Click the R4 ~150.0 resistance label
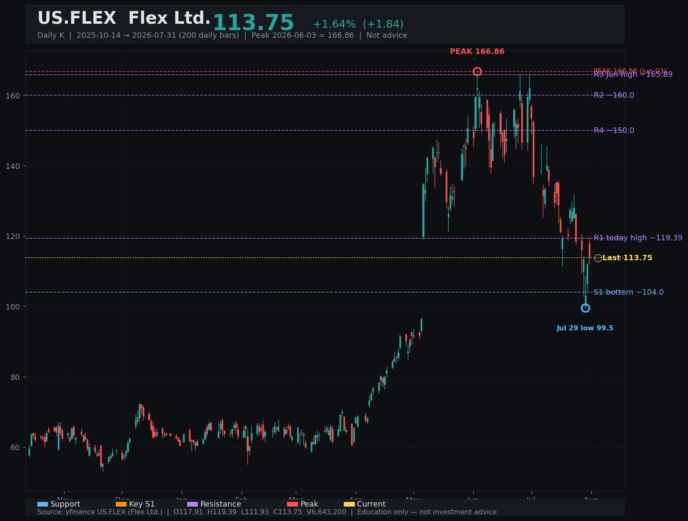This screenshot has height=521, width=688. [614, 130]
